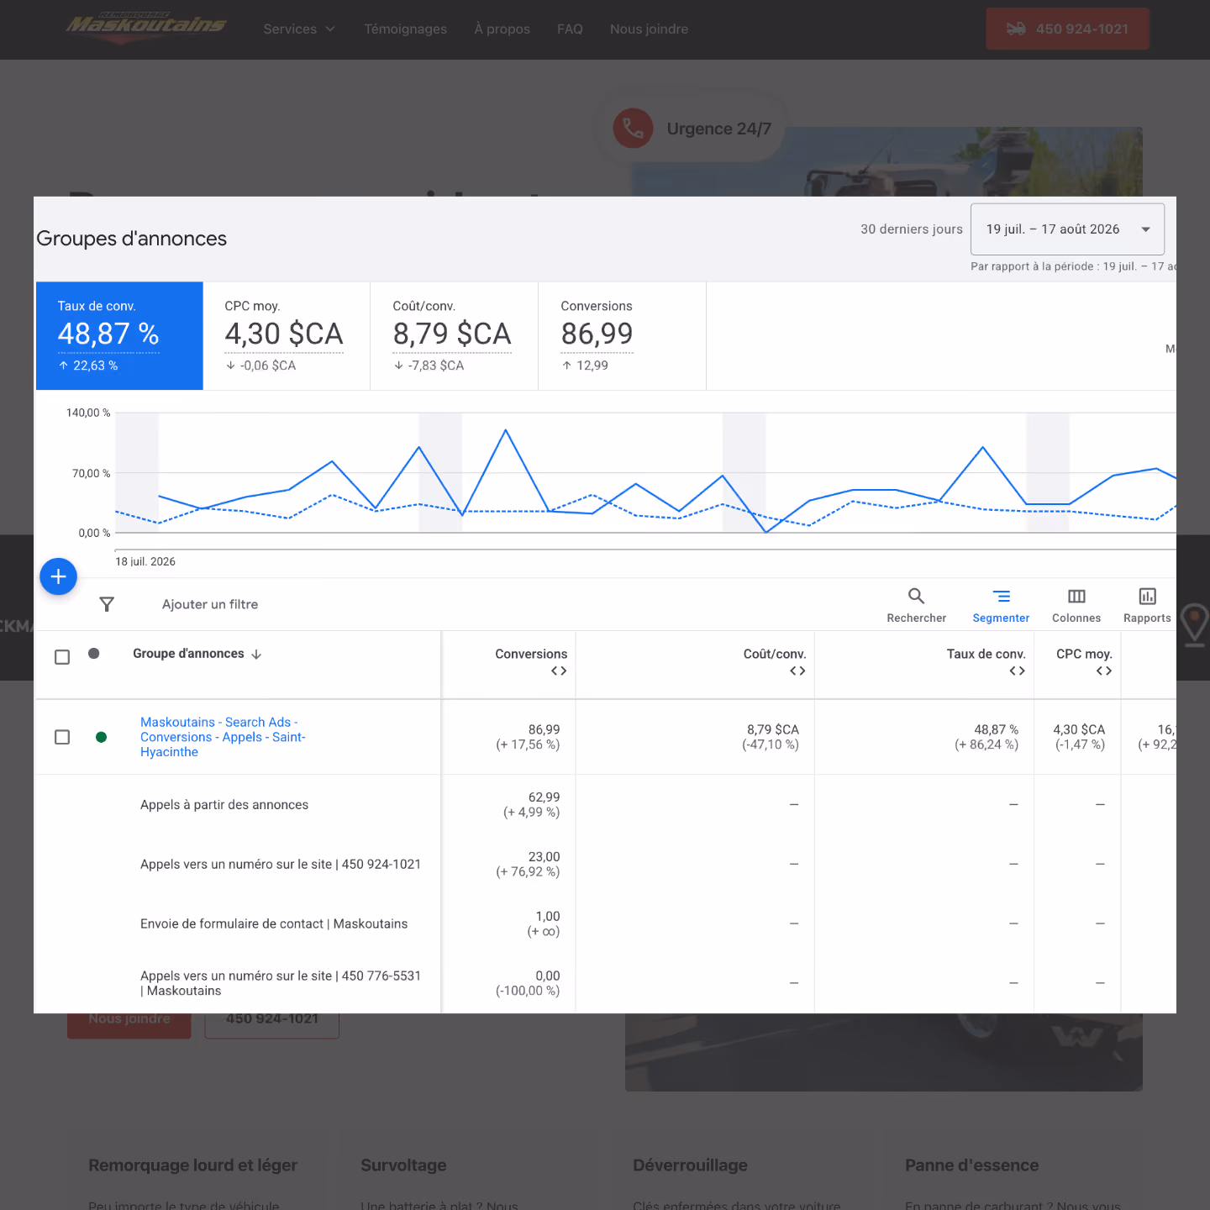The image size is (1210, 1210).
Task: Expand the Coût/conv. column width arrows
Action: tap(797, 671)
